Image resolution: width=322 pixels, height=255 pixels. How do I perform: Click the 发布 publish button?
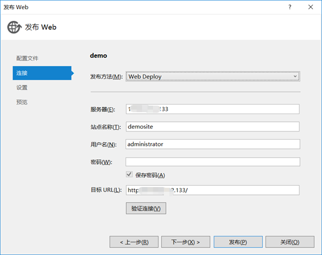click(238, 242)
